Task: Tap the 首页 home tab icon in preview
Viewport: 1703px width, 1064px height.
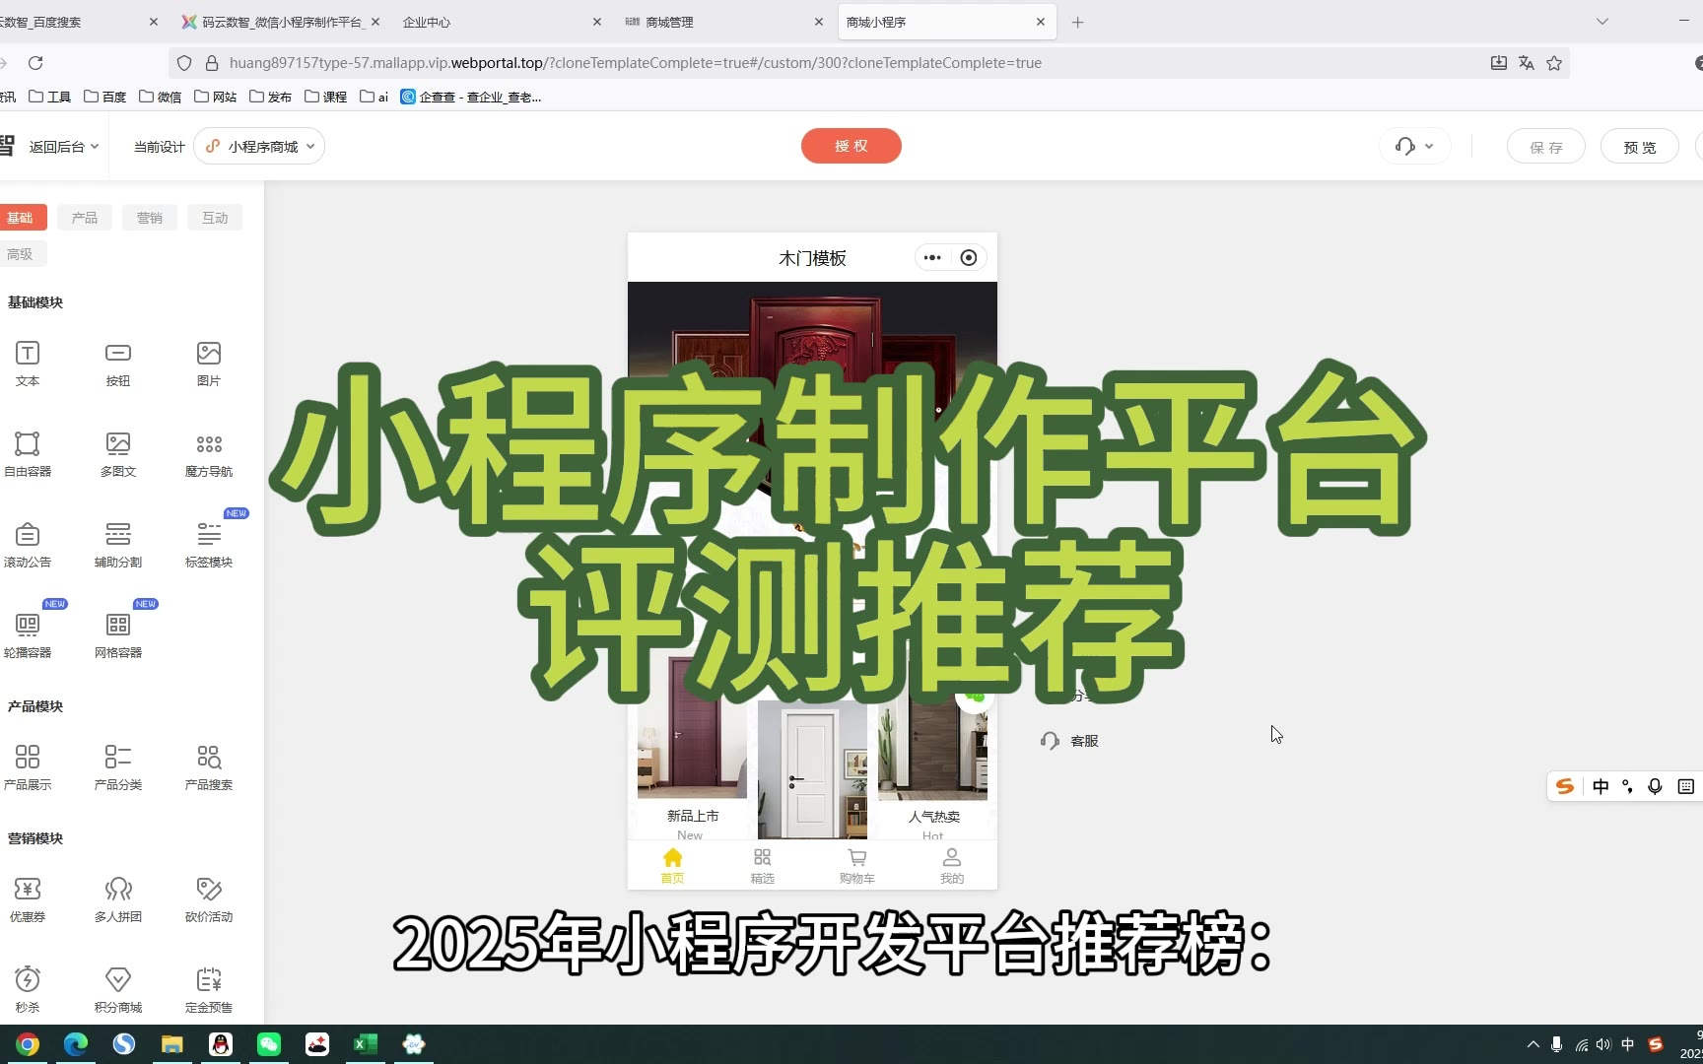Action: coord(672,857)
